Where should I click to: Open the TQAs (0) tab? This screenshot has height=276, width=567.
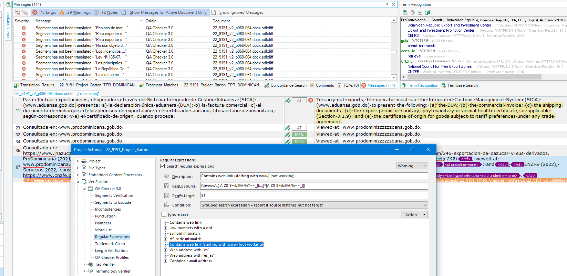348,85
